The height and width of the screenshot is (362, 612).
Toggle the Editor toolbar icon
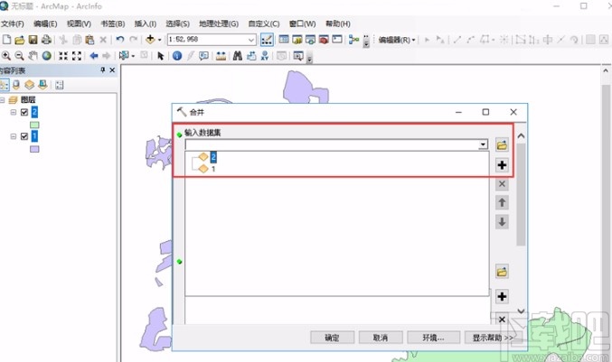click(267, 40)
